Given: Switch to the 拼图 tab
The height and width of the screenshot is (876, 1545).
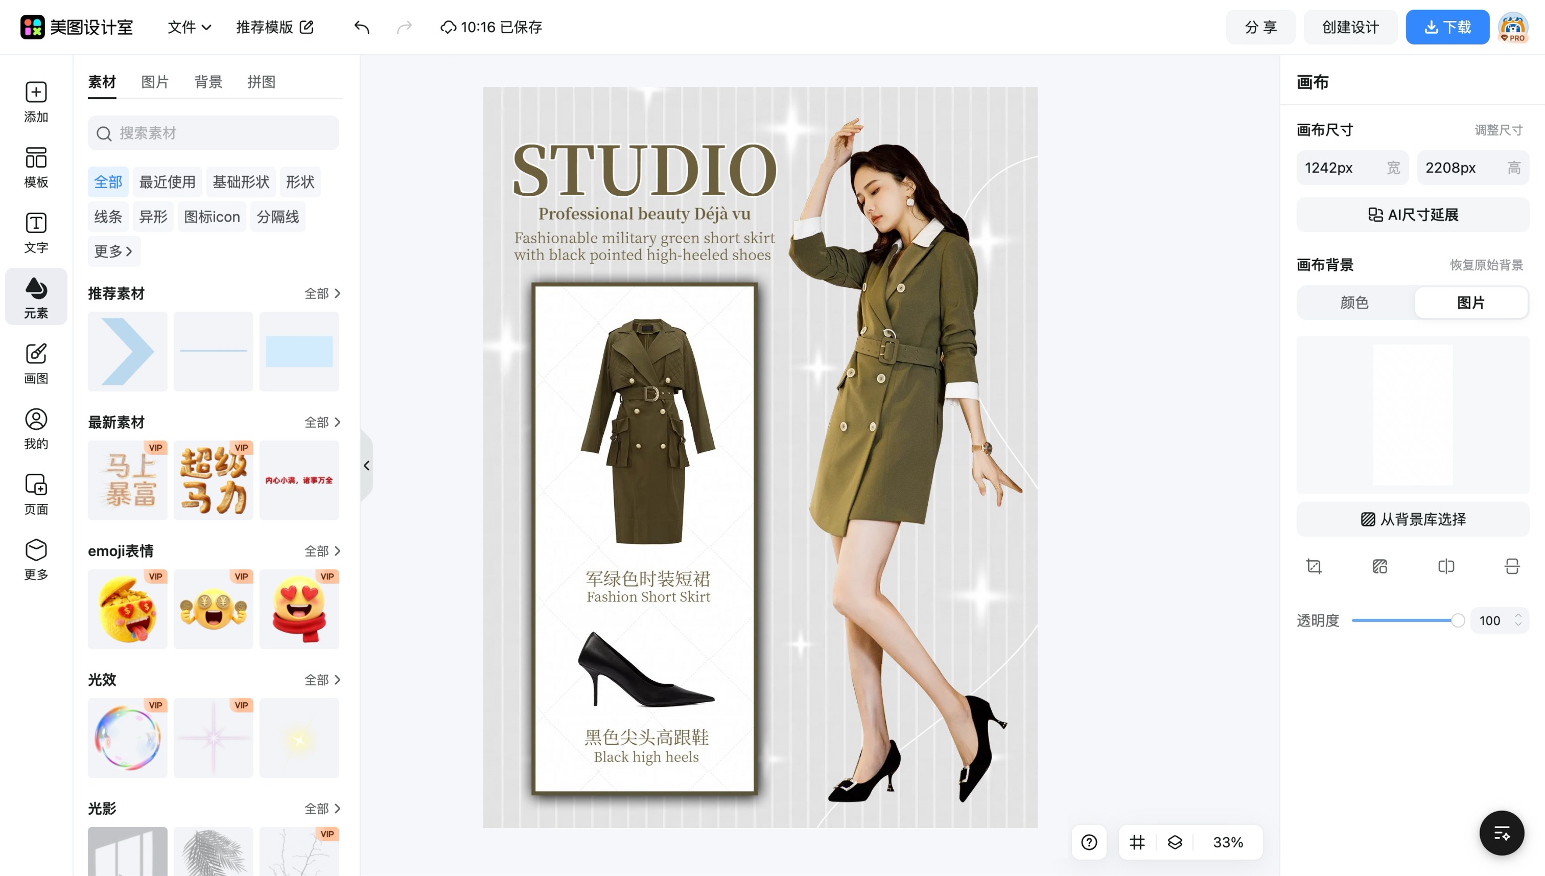Looking at the screenshot, I should pyautogui.click(x=261, y=82).
